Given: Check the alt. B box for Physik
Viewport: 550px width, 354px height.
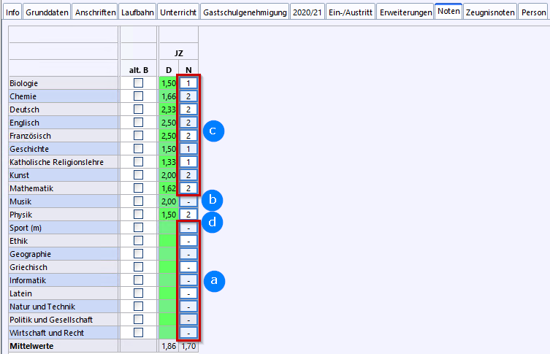Looking at the screenshot, I should click(x=139, y=215).
